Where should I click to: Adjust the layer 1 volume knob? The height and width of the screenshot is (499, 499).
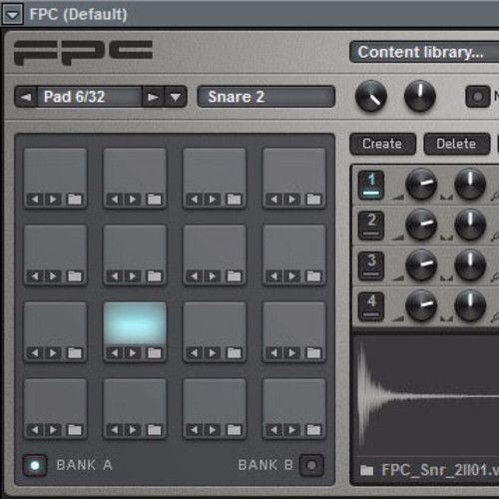click(421, 184)
